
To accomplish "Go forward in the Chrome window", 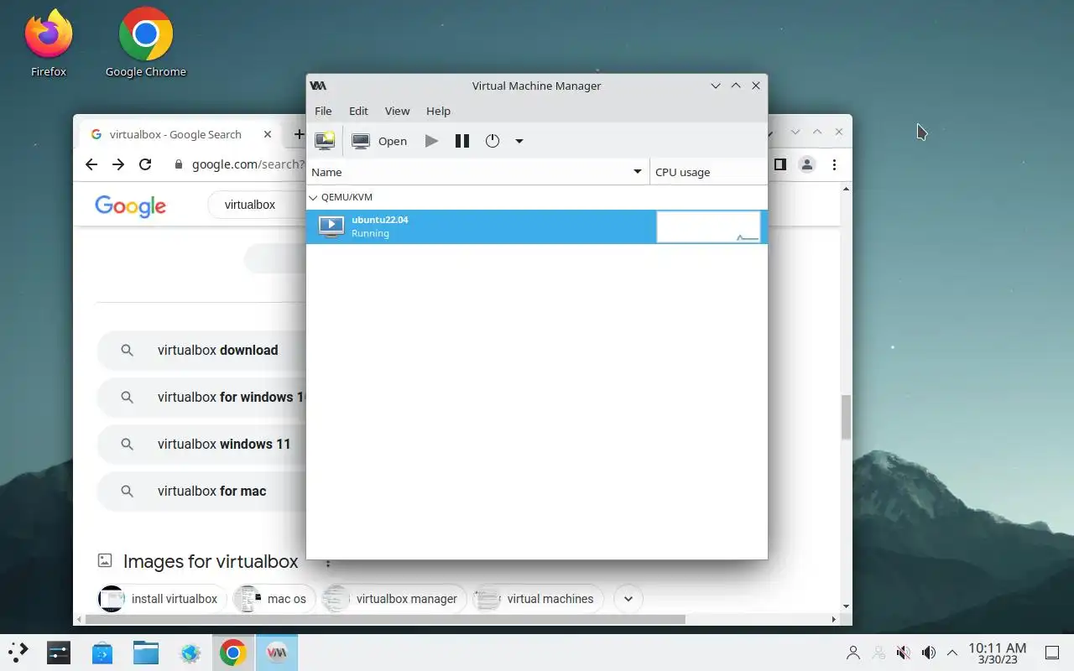I will (118, 164).
